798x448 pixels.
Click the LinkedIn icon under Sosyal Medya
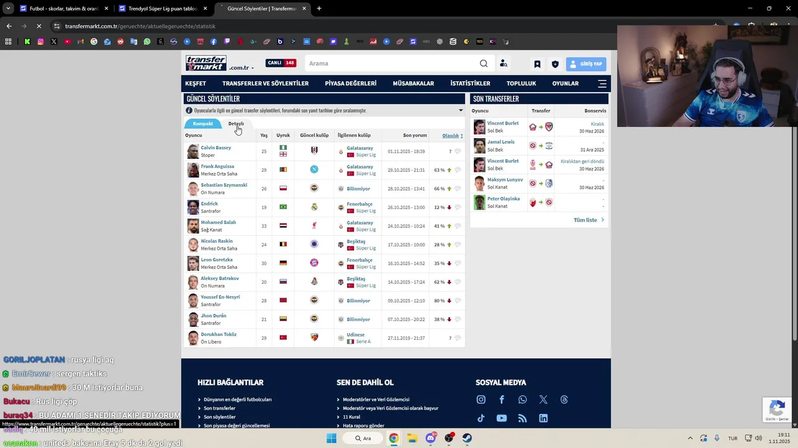(x=543, y=418)
